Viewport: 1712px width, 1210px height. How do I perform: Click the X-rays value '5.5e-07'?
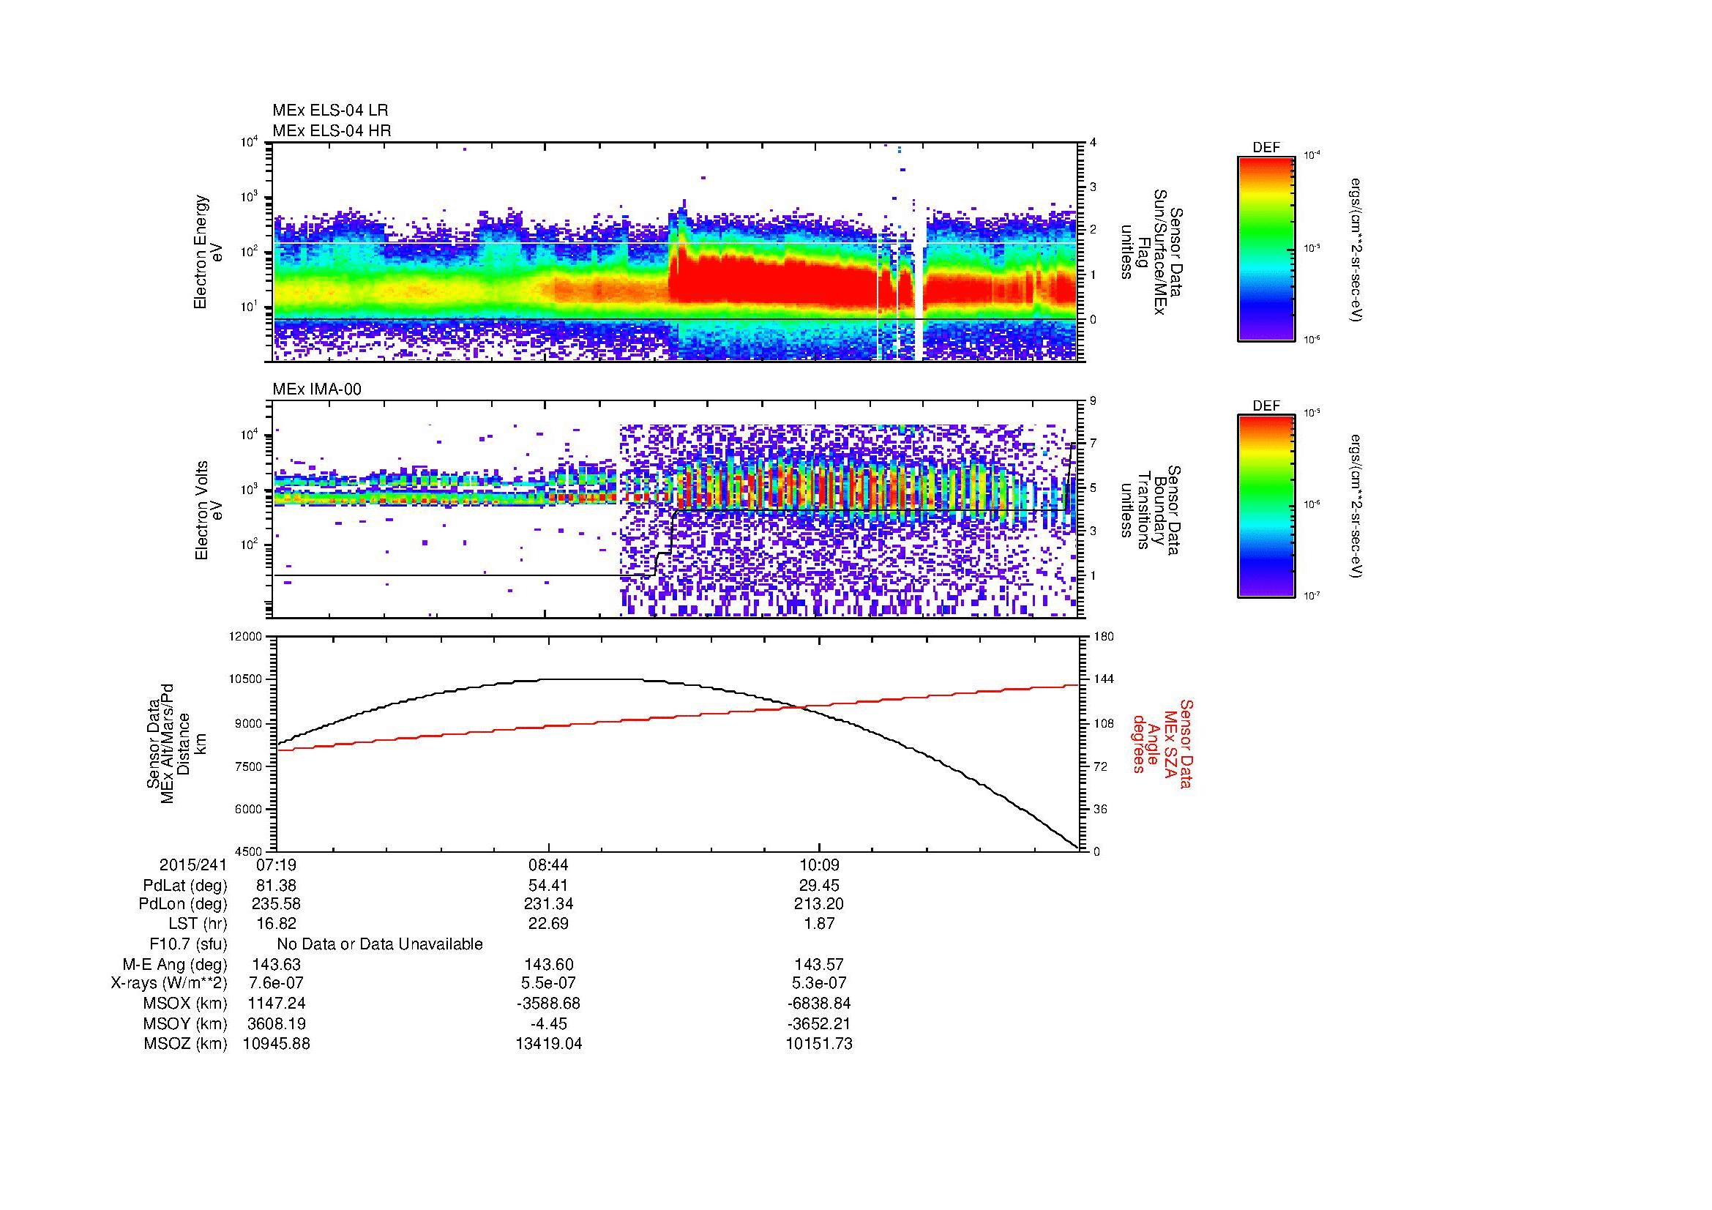(x=548, y=983)
